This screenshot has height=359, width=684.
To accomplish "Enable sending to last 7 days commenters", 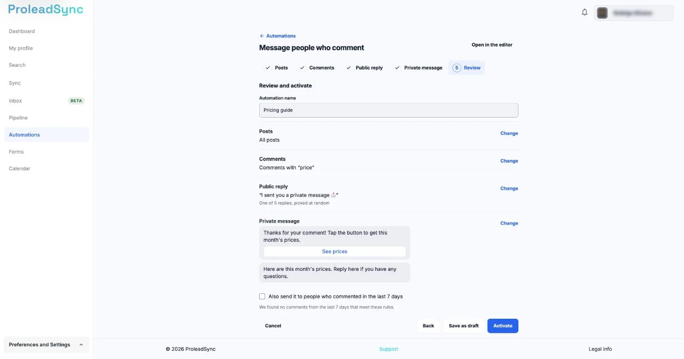I will 262,297.
